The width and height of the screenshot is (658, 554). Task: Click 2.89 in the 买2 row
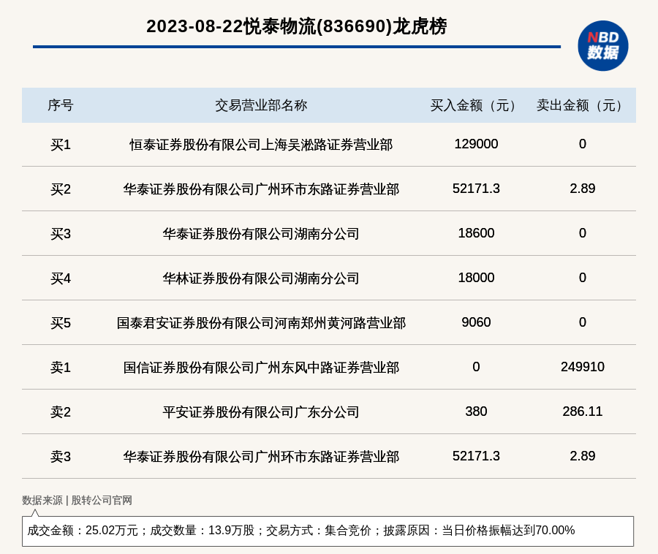(582, 189)
